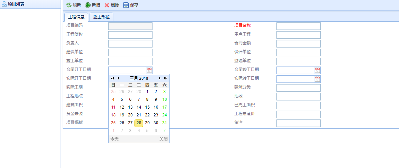The height and width of the screenshot is (168, 399).
Task: Focus the 备注 input field
Action: point(299,123)
